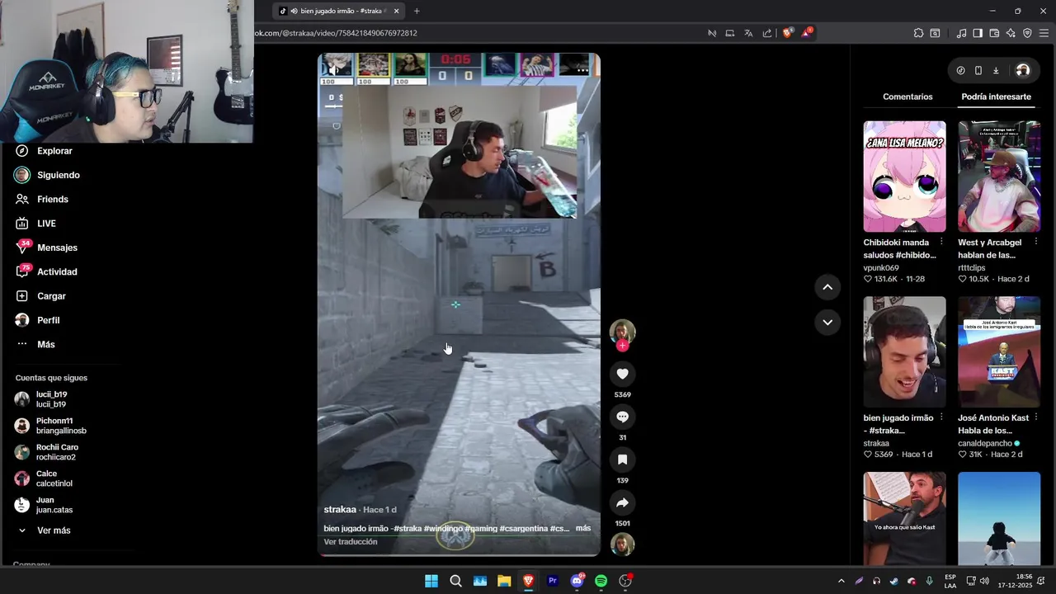Like the video with the heart icon
Viewport: 1056px width, 594px height.
point(622,374)
